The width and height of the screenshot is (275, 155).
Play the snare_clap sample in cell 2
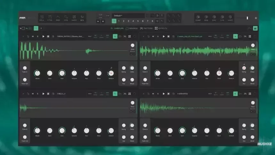[164, 37]
